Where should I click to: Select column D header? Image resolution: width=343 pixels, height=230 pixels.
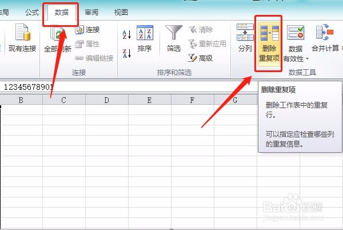(106, 100)
